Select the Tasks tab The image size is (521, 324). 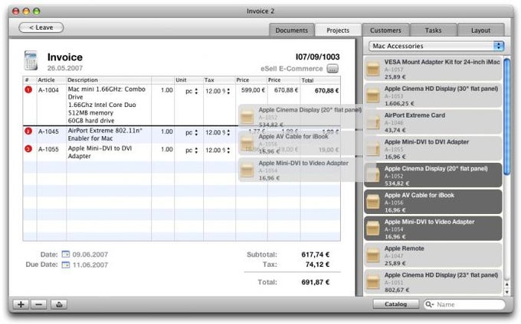[434, 30]
